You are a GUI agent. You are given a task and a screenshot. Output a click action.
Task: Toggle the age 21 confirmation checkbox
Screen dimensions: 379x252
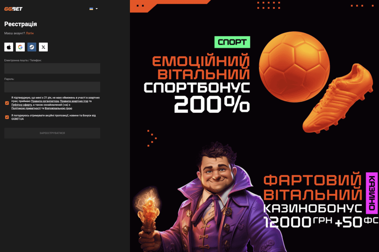click(7, 103)
